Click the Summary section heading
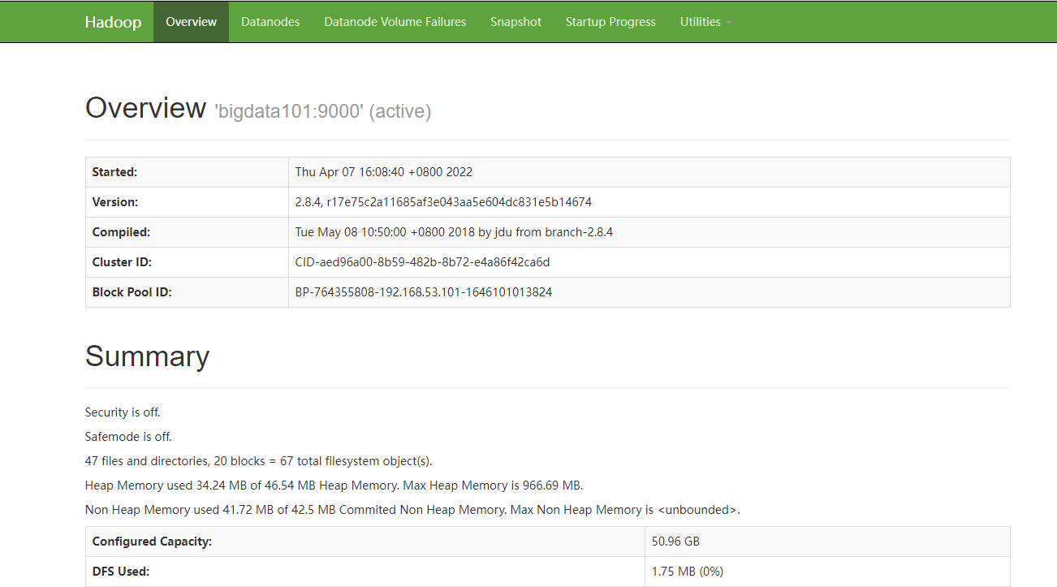The image size is (1057, 587). coord(147,356)
